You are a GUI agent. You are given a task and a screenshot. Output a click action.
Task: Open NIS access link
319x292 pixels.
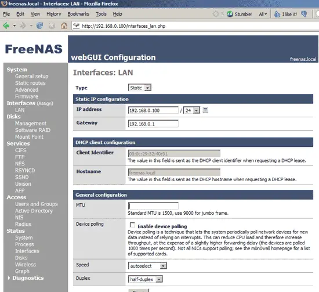pyautogui.click(x=19, y=218)
